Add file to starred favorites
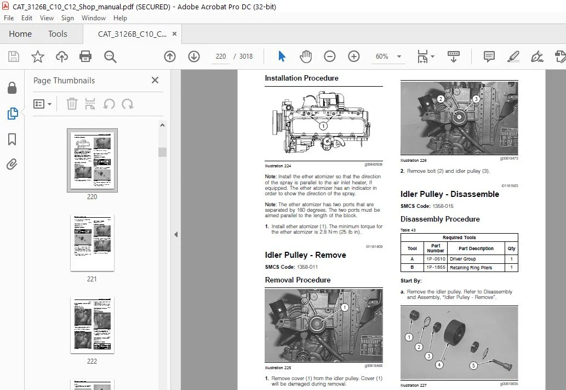 click(38, 56)
